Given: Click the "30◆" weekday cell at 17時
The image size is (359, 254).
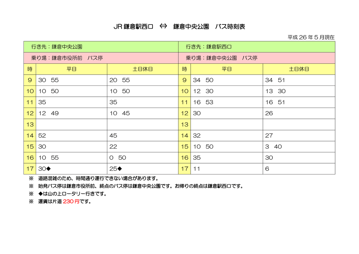Looking at the screenshot, I should [72, 169].
